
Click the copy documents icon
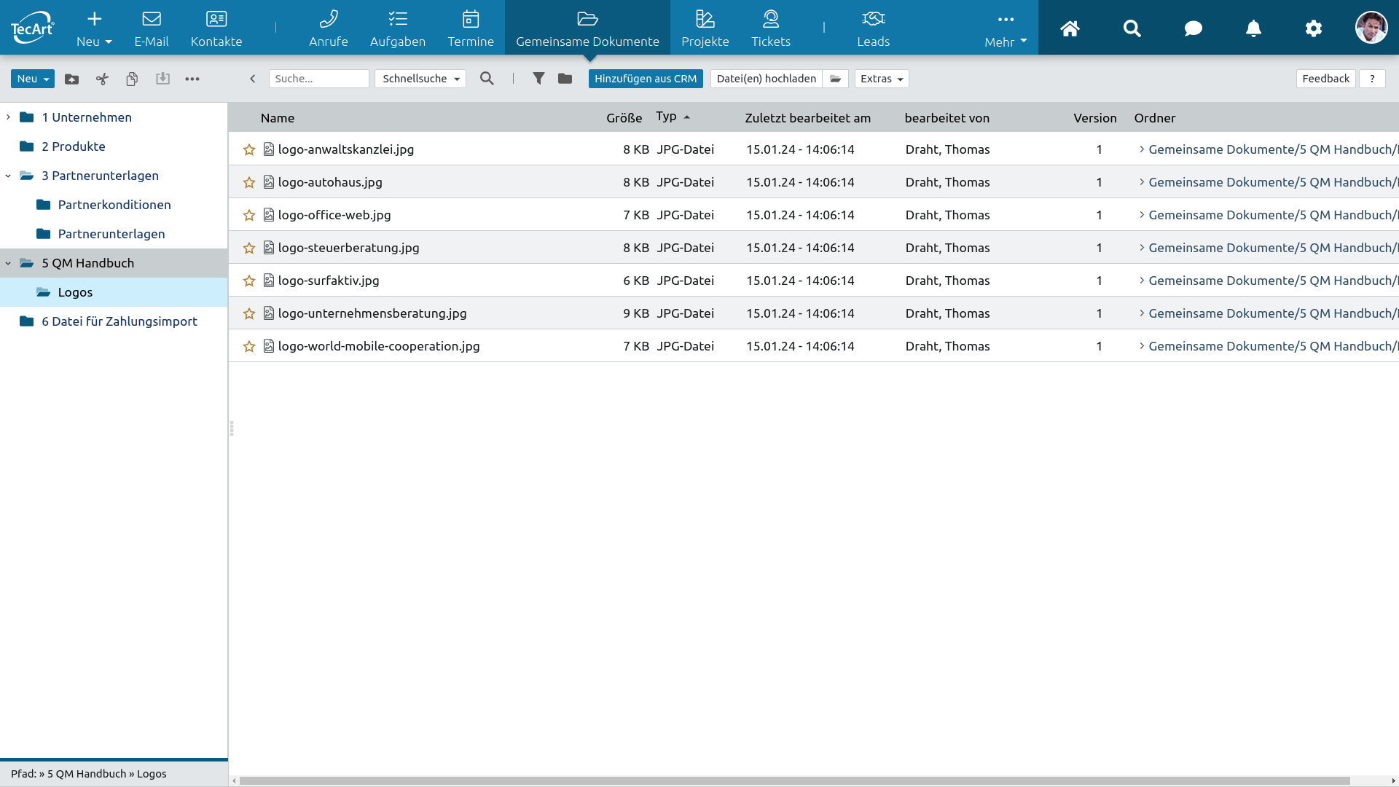point(132,79)
